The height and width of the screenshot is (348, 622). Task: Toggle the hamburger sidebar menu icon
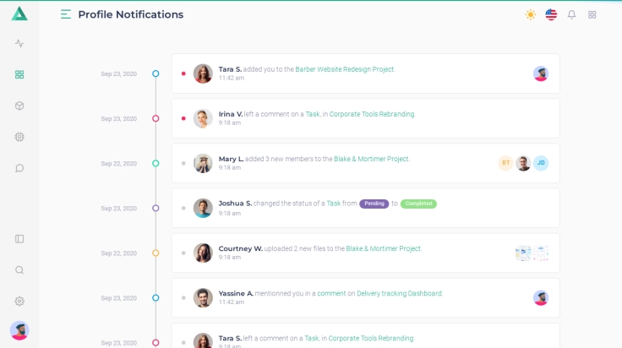tap(66, 14)
